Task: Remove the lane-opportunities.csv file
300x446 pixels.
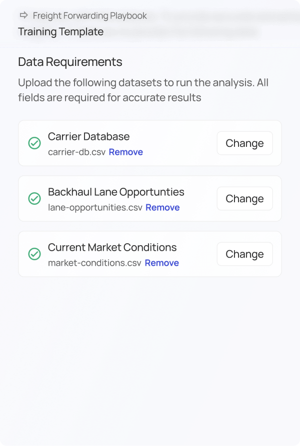Action: coord(162,207)
